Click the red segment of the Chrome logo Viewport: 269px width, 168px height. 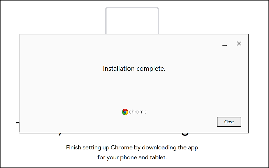pos(125,110)
